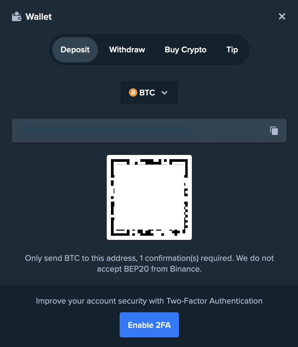Copy the deposit address with copy icon
This screenshot has width=298, height=347.
coord(274,130)
